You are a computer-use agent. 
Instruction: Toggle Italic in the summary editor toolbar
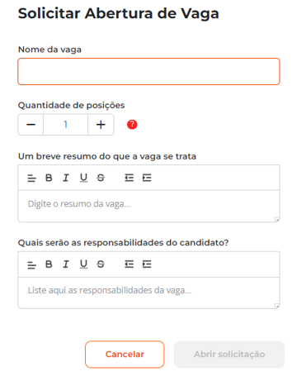point(66,178)
